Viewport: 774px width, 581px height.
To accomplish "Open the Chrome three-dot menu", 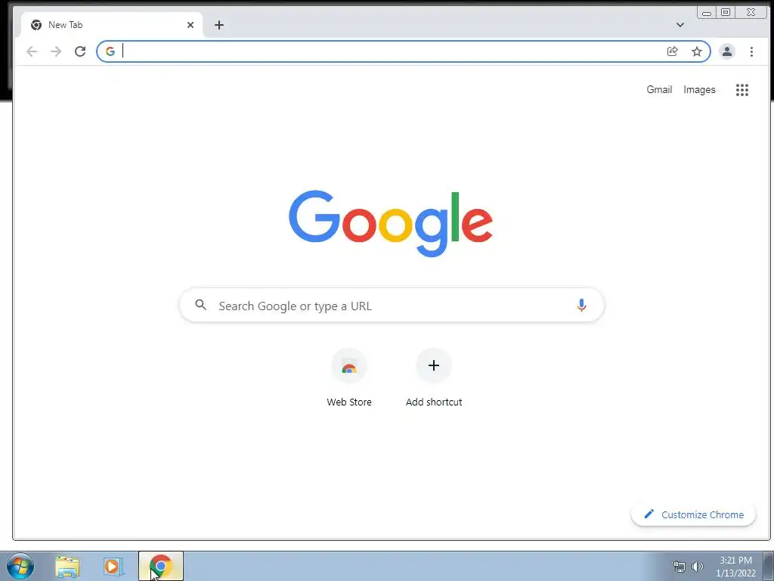I will click(x=751, y=51).
